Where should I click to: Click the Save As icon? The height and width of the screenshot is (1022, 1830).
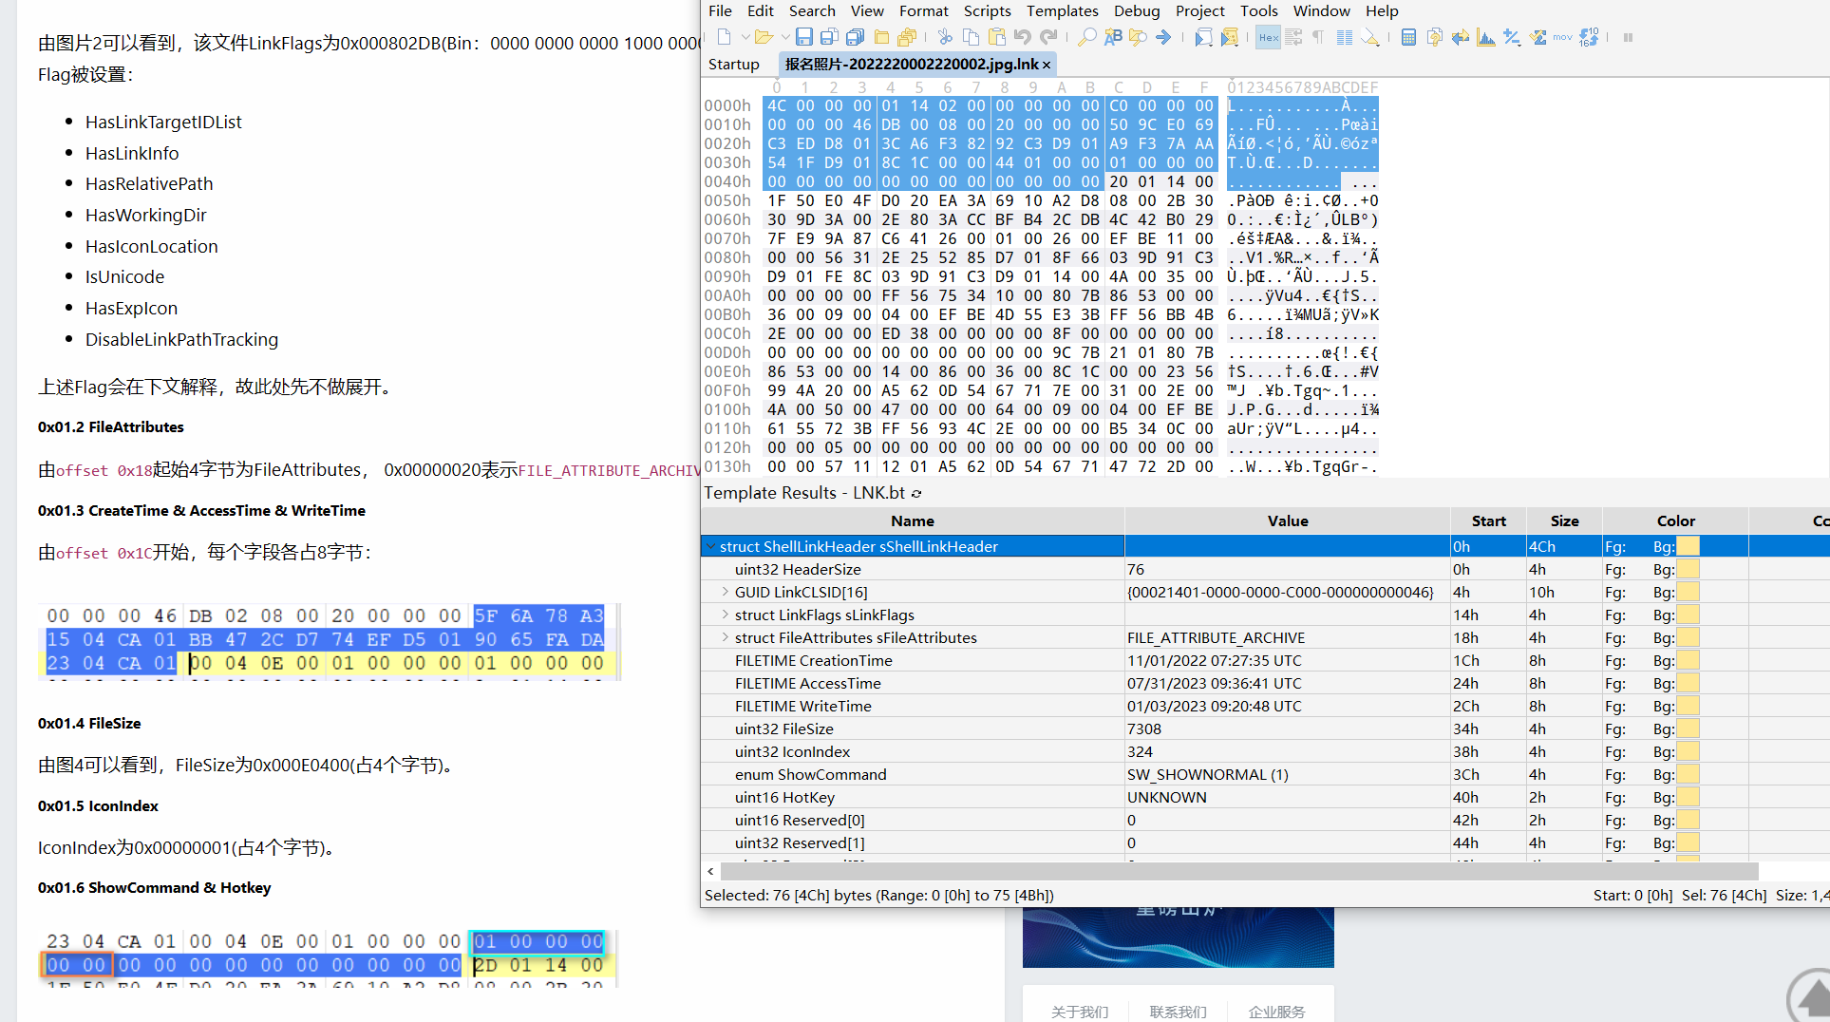[829, 37]
